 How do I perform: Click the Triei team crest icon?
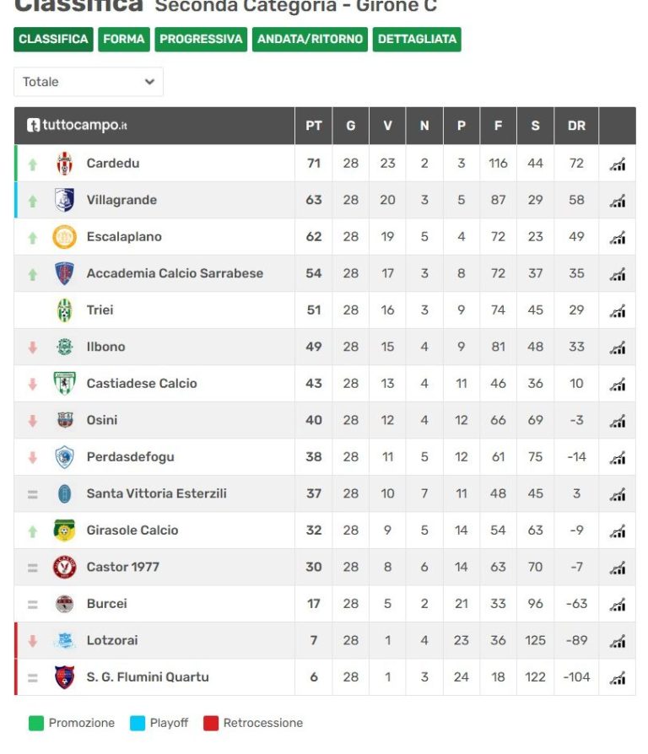(x=64, y=310)
